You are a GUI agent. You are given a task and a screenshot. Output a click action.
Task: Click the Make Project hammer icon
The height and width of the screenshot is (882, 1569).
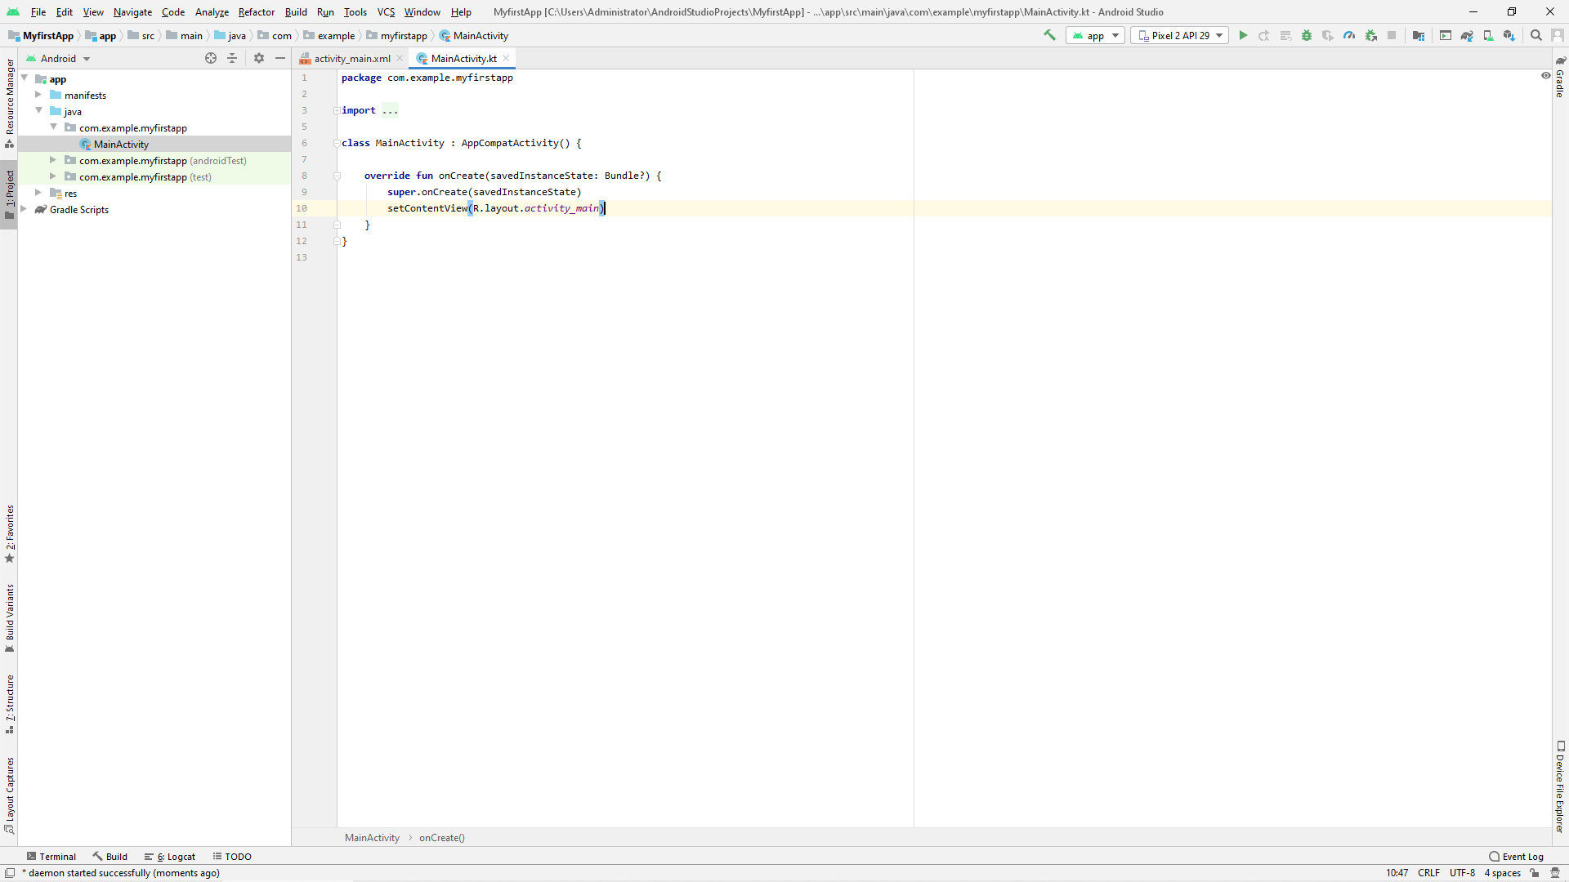1050,35
